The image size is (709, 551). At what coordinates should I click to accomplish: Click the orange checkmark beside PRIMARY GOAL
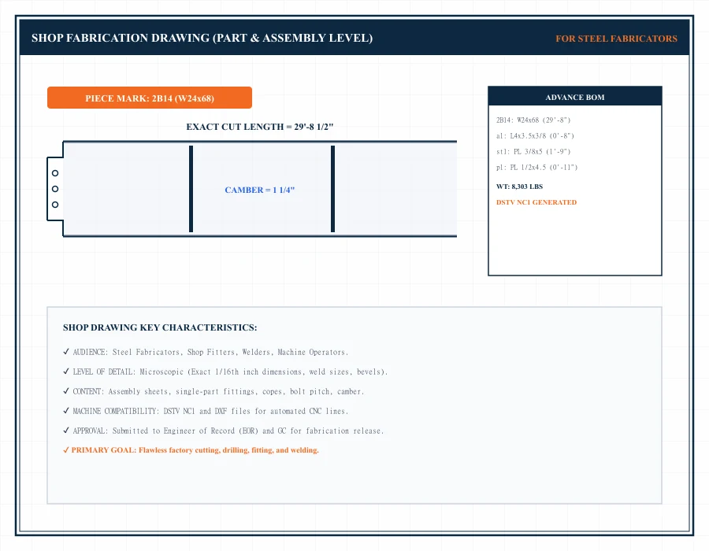point(66,449)
